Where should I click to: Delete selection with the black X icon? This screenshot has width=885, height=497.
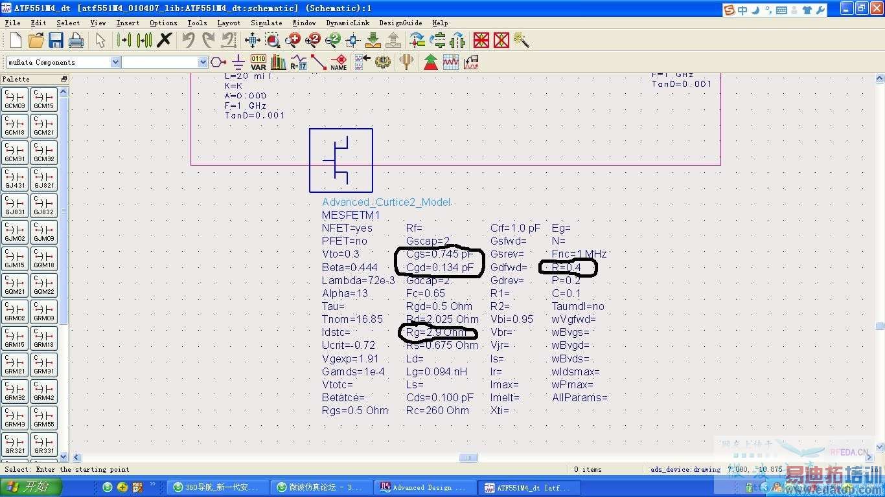(165, 40)
